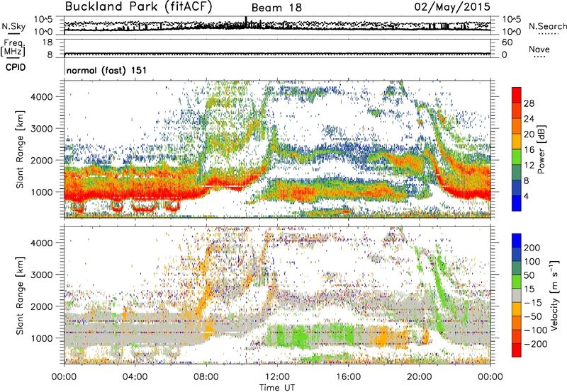567x392 pixels.
Task: Click the 2000 tick on velocity panel
Action: point(41,306)
